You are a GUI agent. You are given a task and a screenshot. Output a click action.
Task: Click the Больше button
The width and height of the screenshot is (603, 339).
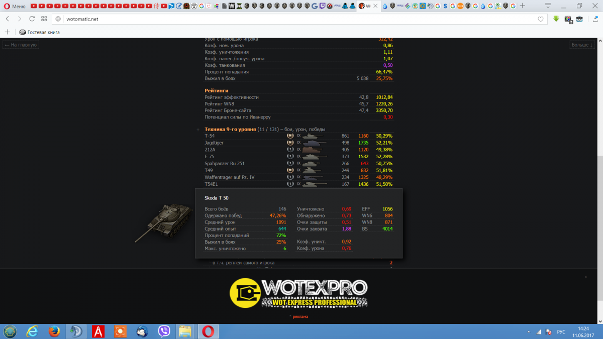click(582, 45)
